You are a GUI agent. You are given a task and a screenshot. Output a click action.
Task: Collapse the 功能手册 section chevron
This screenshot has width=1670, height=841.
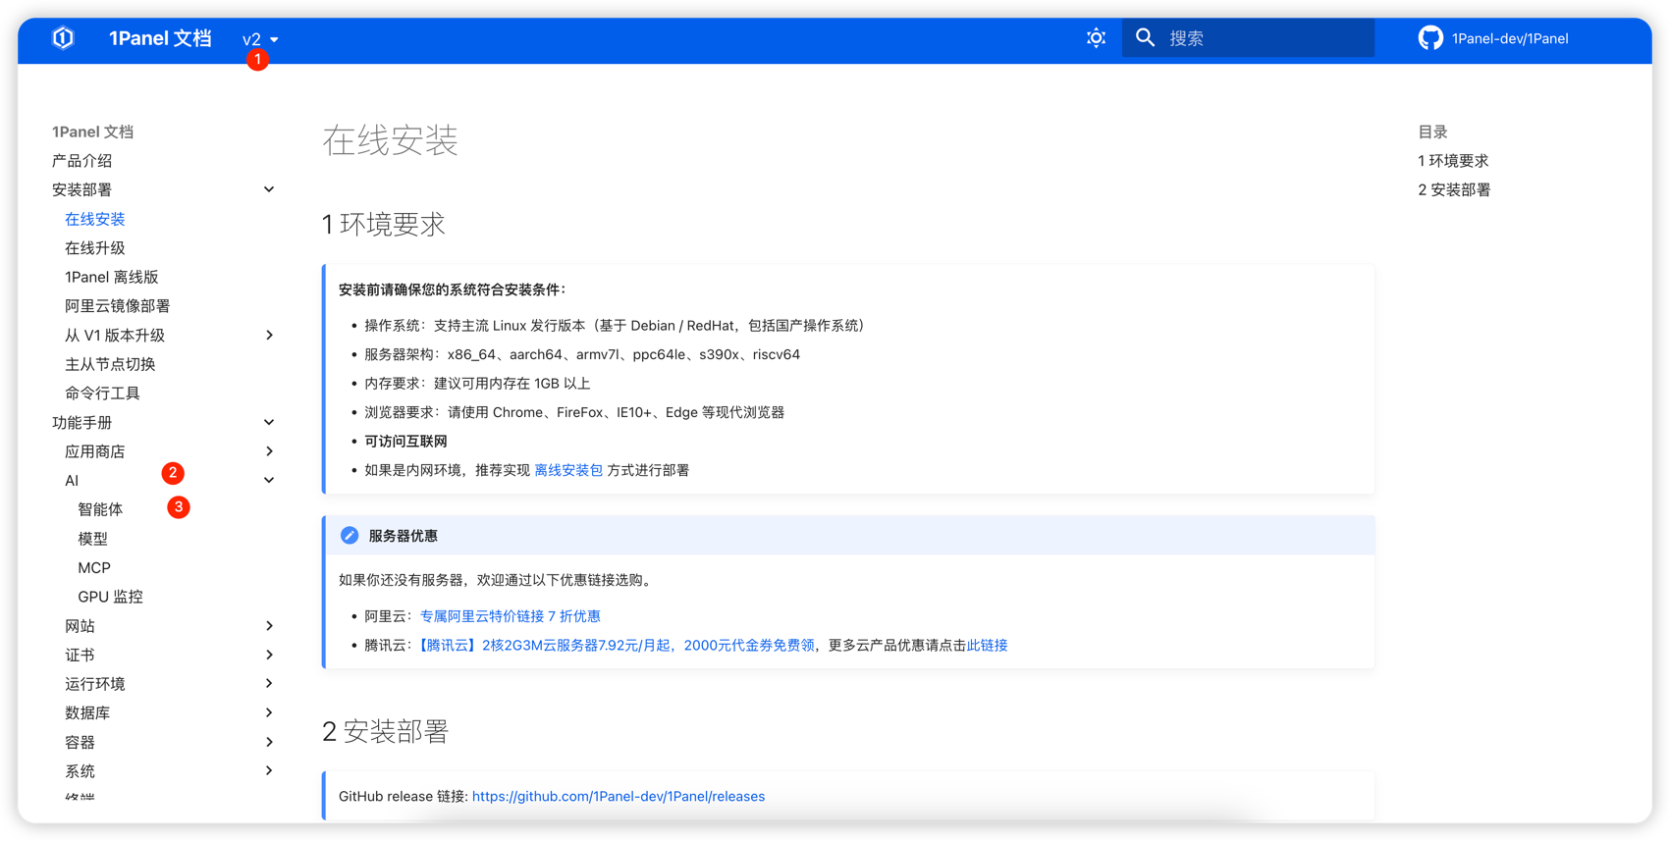tap(269, 423)
